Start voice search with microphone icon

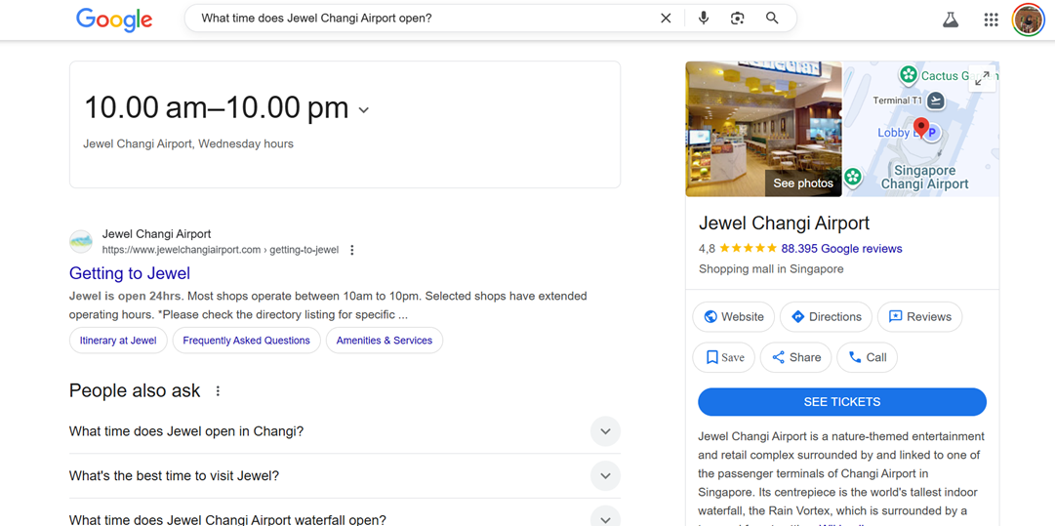[703, 19]
